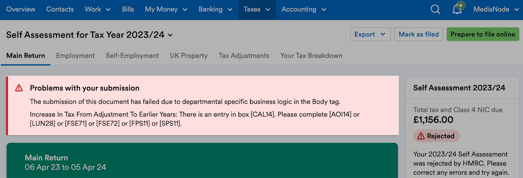The height and width of the screenshot is (178, 523).
Task: Open the notifications bell icon
Action: coord(457,9)
